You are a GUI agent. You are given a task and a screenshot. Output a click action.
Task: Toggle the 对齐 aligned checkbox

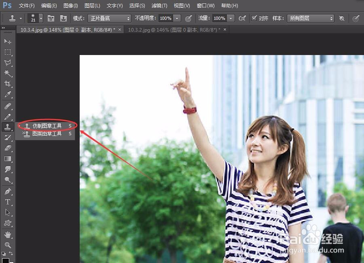pos(254,18)
